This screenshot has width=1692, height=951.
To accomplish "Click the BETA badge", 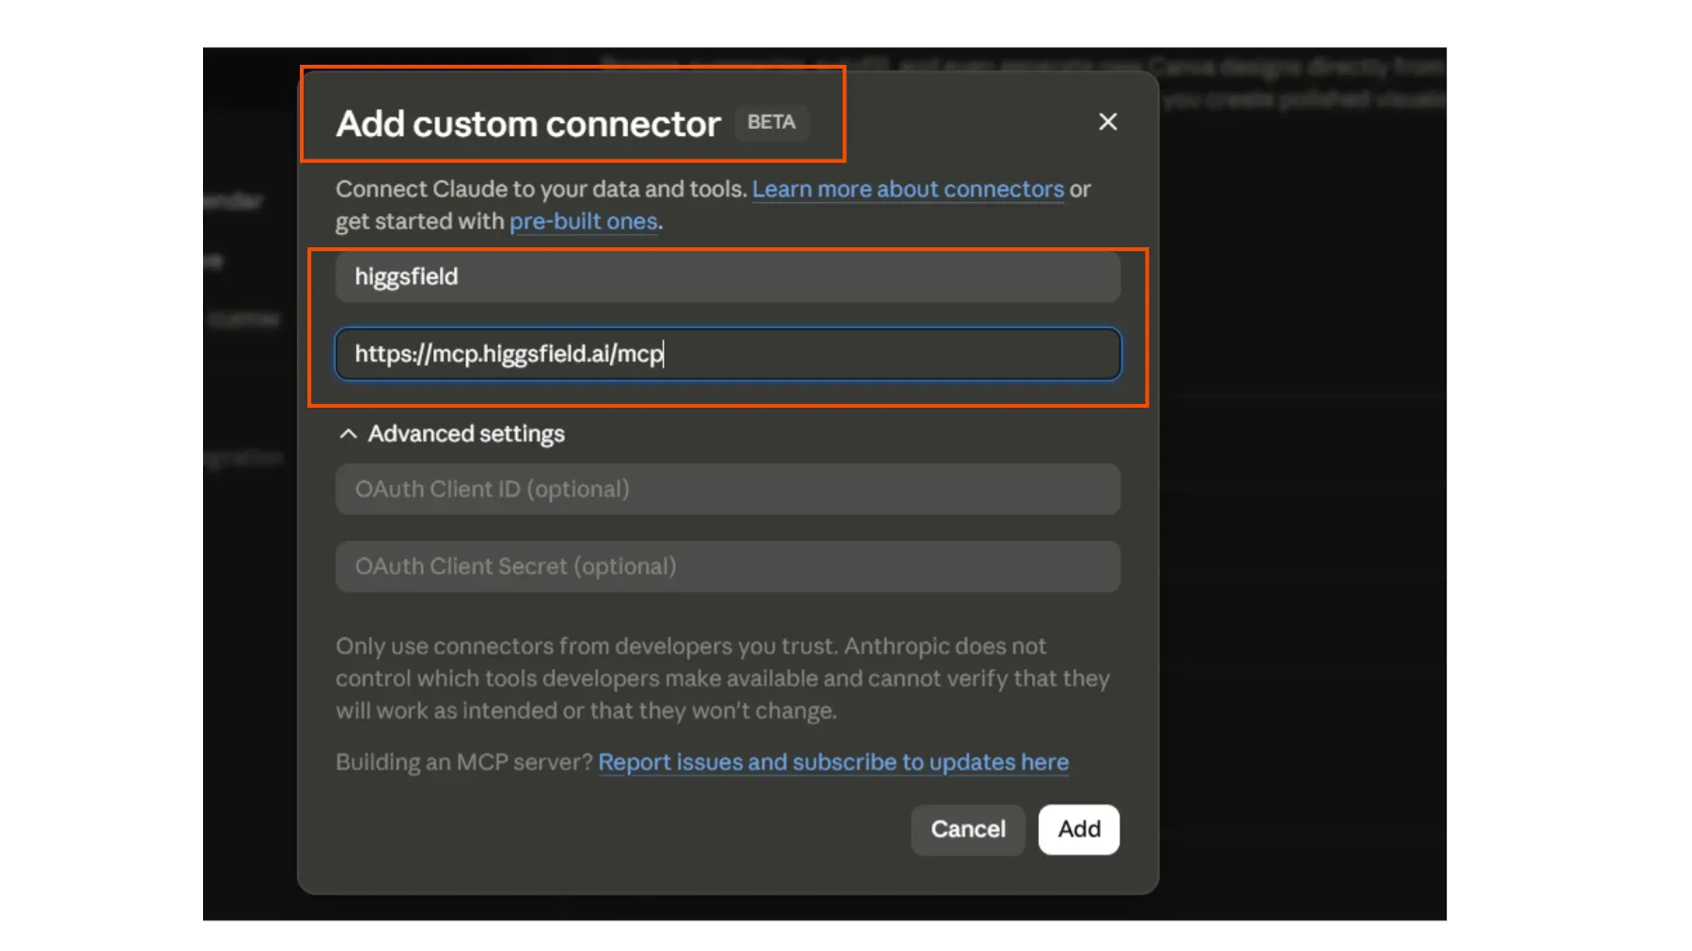I will [x=772, y=123].
